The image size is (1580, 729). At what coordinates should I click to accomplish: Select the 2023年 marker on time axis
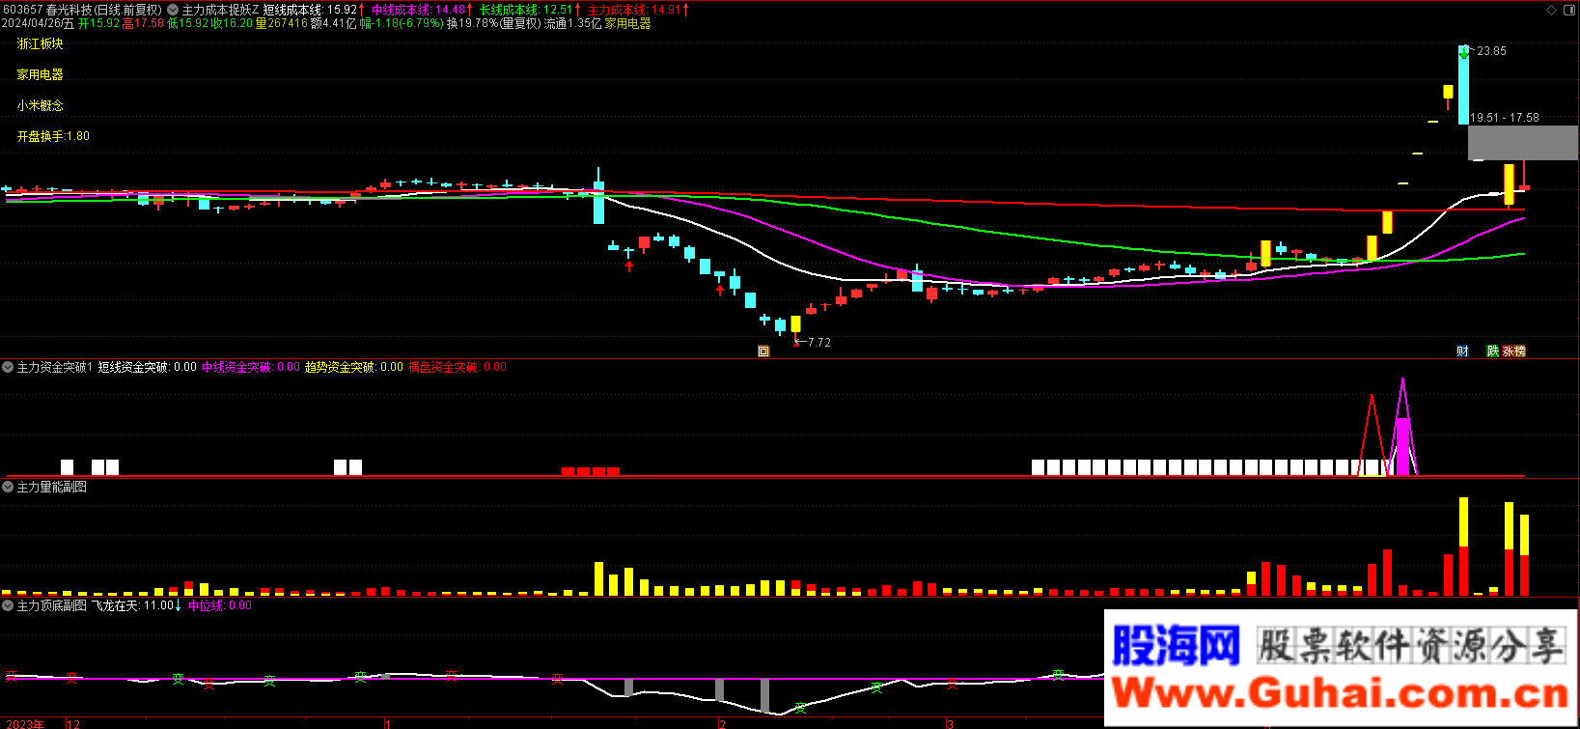25,723
